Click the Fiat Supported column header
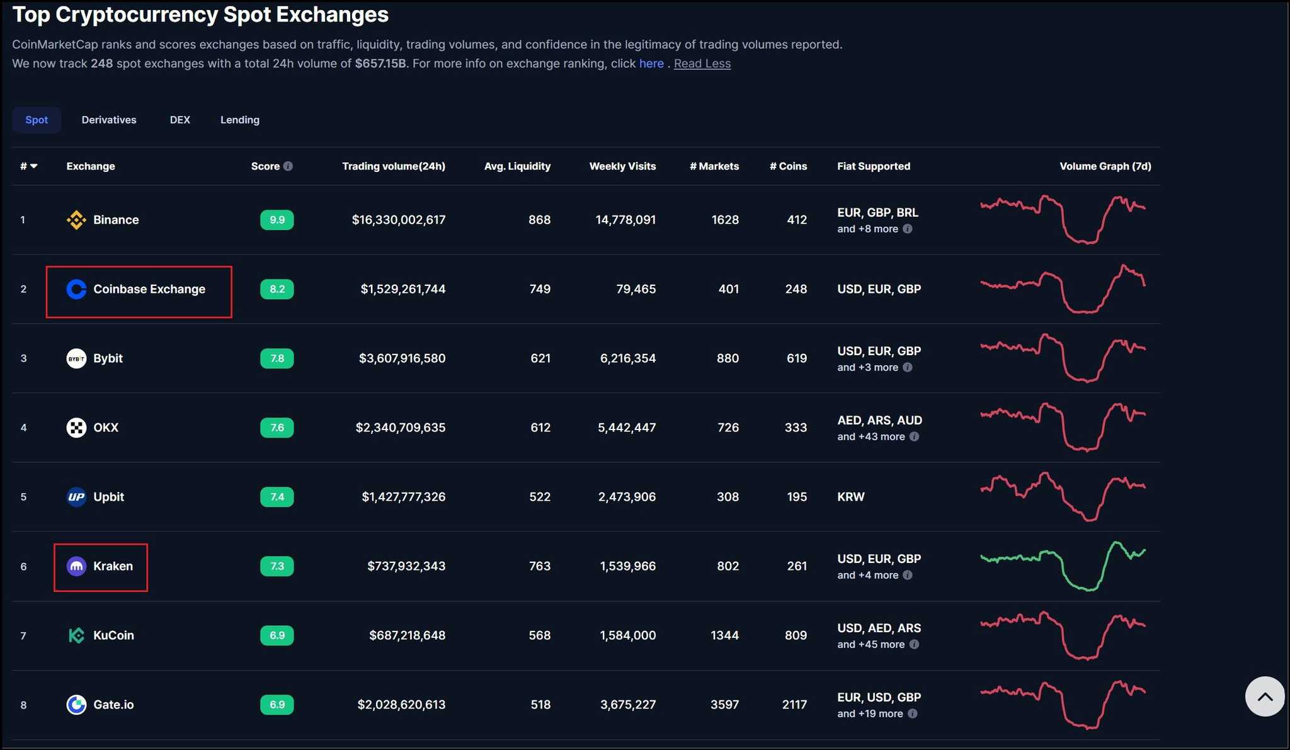1290x750 pixels. pyautogui.click(x=874, y=166)
